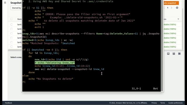Open Cookie preferences in footer
187x105 pixels.
click(175, 103)
